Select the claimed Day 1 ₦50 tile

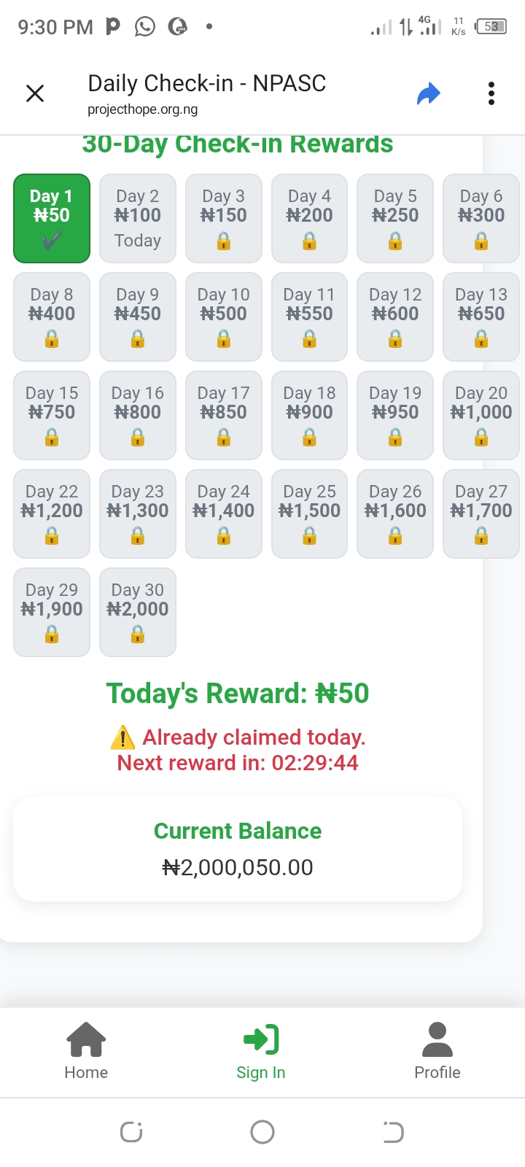52,218
